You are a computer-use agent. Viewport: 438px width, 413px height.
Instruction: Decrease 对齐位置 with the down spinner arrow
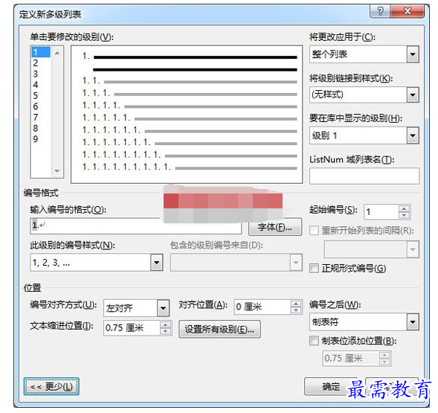(x=296, y=310)
